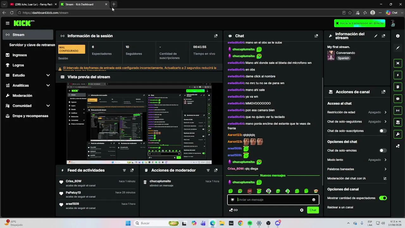Open the Windows Start menu

(x=128, y=223)
